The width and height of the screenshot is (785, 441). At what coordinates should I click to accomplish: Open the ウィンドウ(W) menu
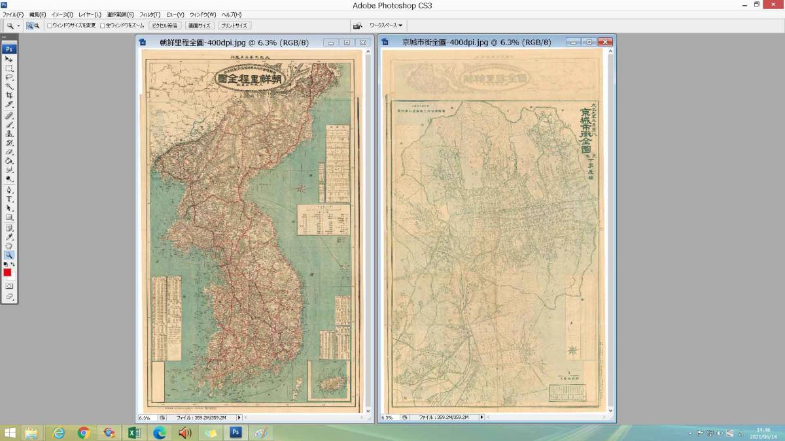(203, 14)
